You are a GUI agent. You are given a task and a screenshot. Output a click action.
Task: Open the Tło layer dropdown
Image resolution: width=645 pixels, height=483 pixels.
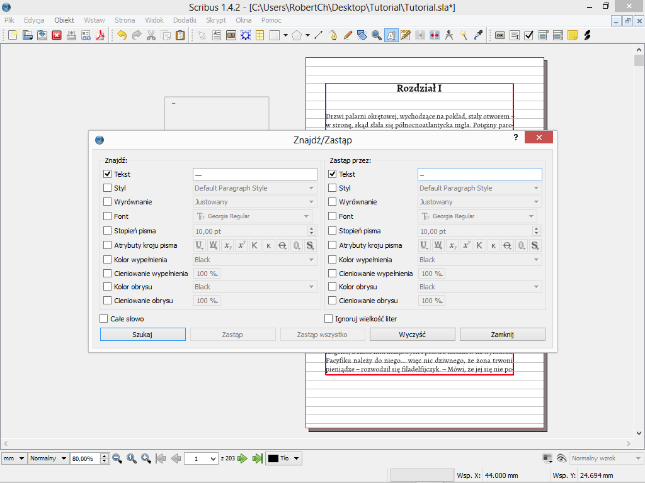pos(283,458)
